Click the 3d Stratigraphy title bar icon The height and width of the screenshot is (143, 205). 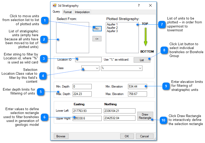(55, 5)
